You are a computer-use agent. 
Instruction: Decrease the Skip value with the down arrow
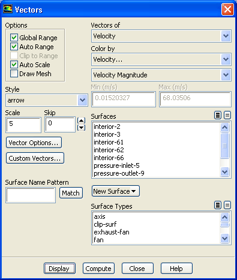[81, 128]
